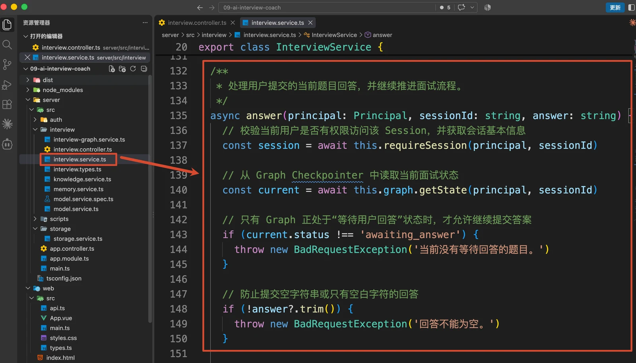Open storage.service.ts in the file tree

point(78,239)
